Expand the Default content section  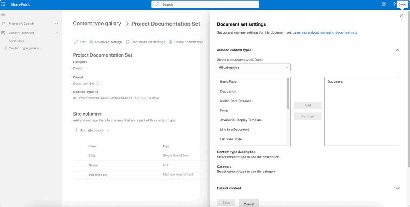pos(397,188)
